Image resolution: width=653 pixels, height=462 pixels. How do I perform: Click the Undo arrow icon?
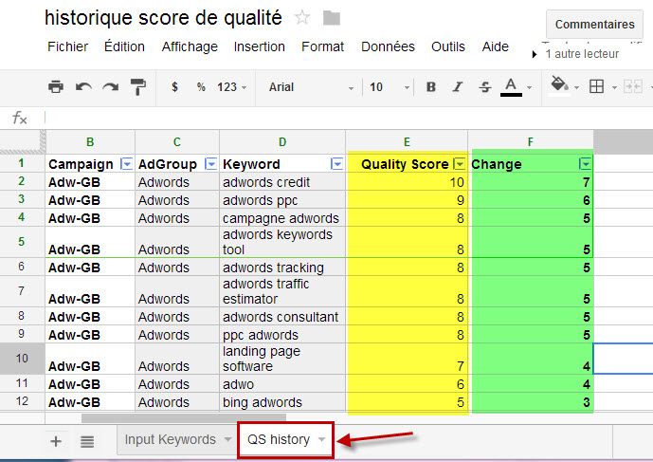83,86
